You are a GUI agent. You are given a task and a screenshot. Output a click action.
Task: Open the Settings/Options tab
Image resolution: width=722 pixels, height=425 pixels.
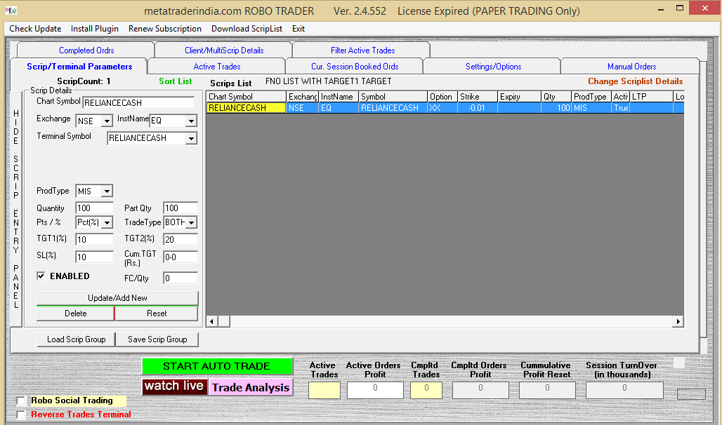pyautogui.click(x=493, y=67)
